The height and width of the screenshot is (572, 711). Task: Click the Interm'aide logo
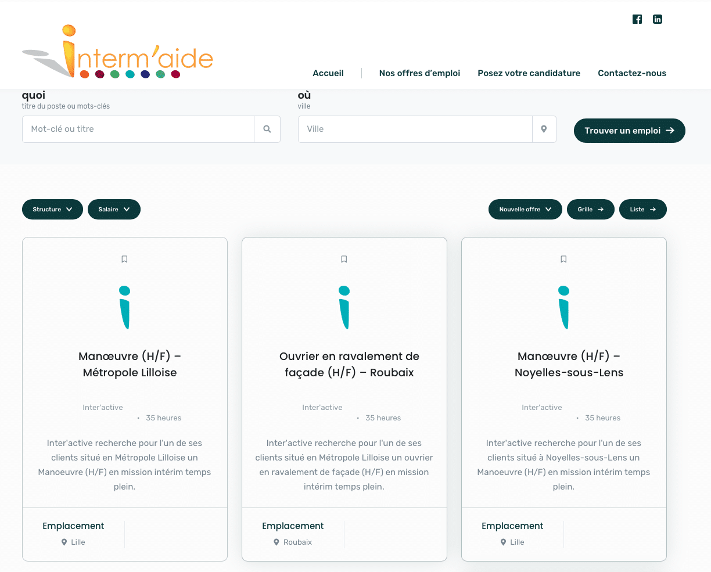(x=118, y=52)
